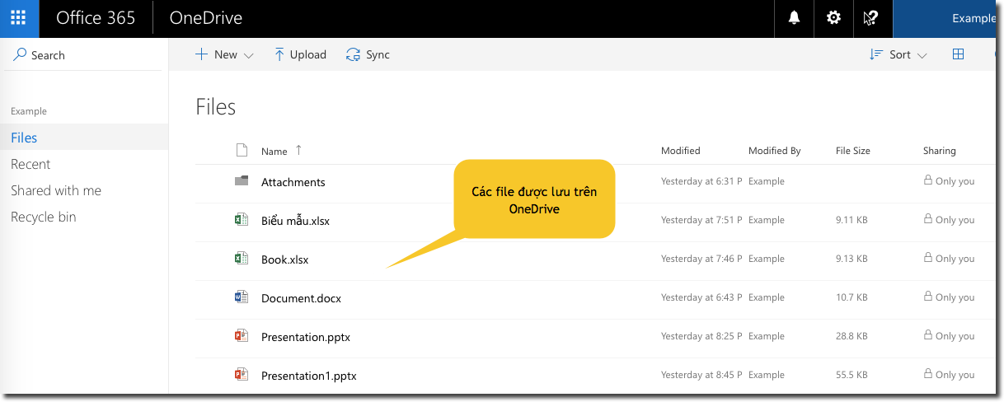The height and width of the screenshot is (402, 1004).
Task: Click the Word icon of Document.docx
Action: coord(241,297)
